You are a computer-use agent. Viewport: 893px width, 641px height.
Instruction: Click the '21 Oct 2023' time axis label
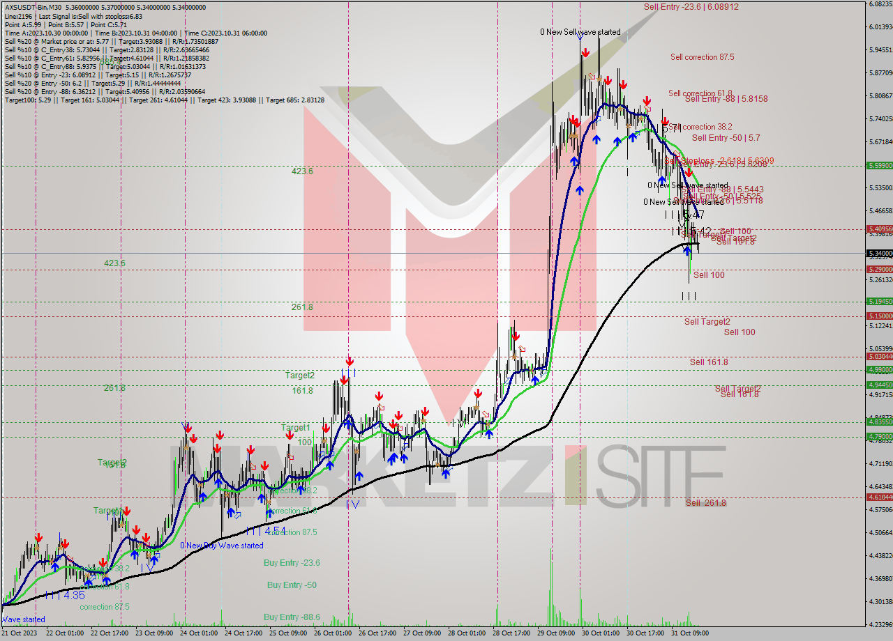point(19,633)
